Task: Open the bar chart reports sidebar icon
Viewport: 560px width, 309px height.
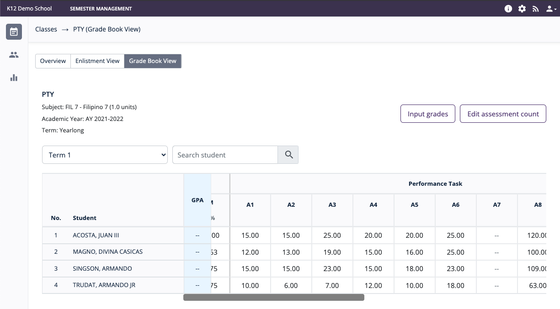Action: coord(14,78)
